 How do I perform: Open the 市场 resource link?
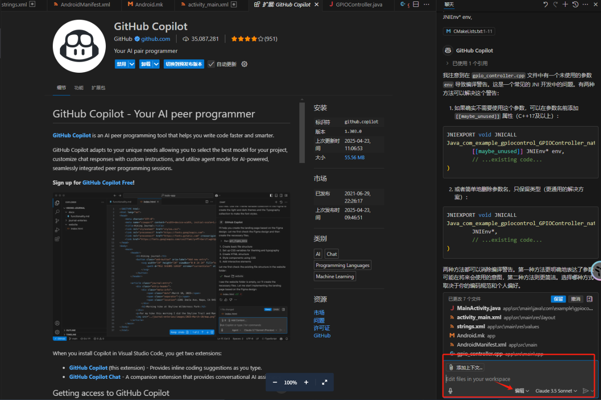(x=319, y=313)
